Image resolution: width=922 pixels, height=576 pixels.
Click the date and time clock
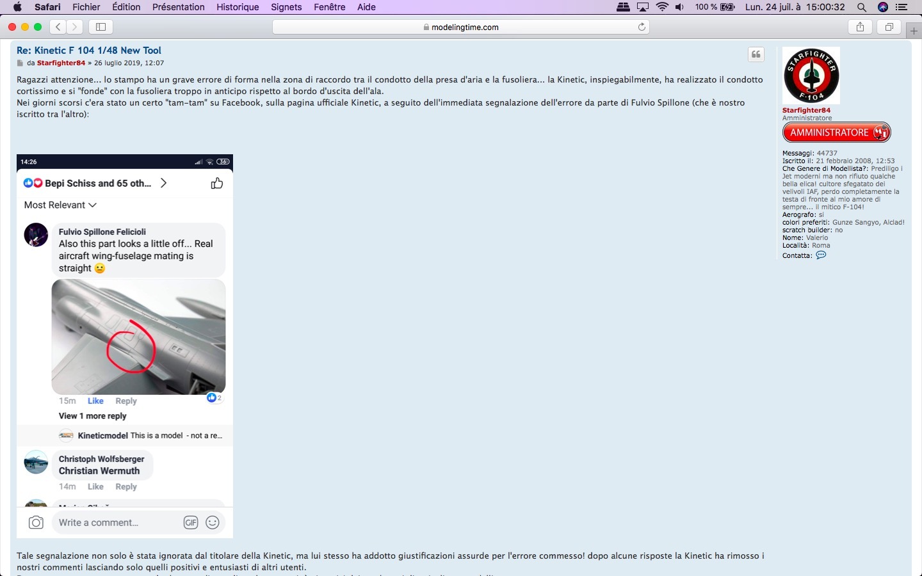795,7
